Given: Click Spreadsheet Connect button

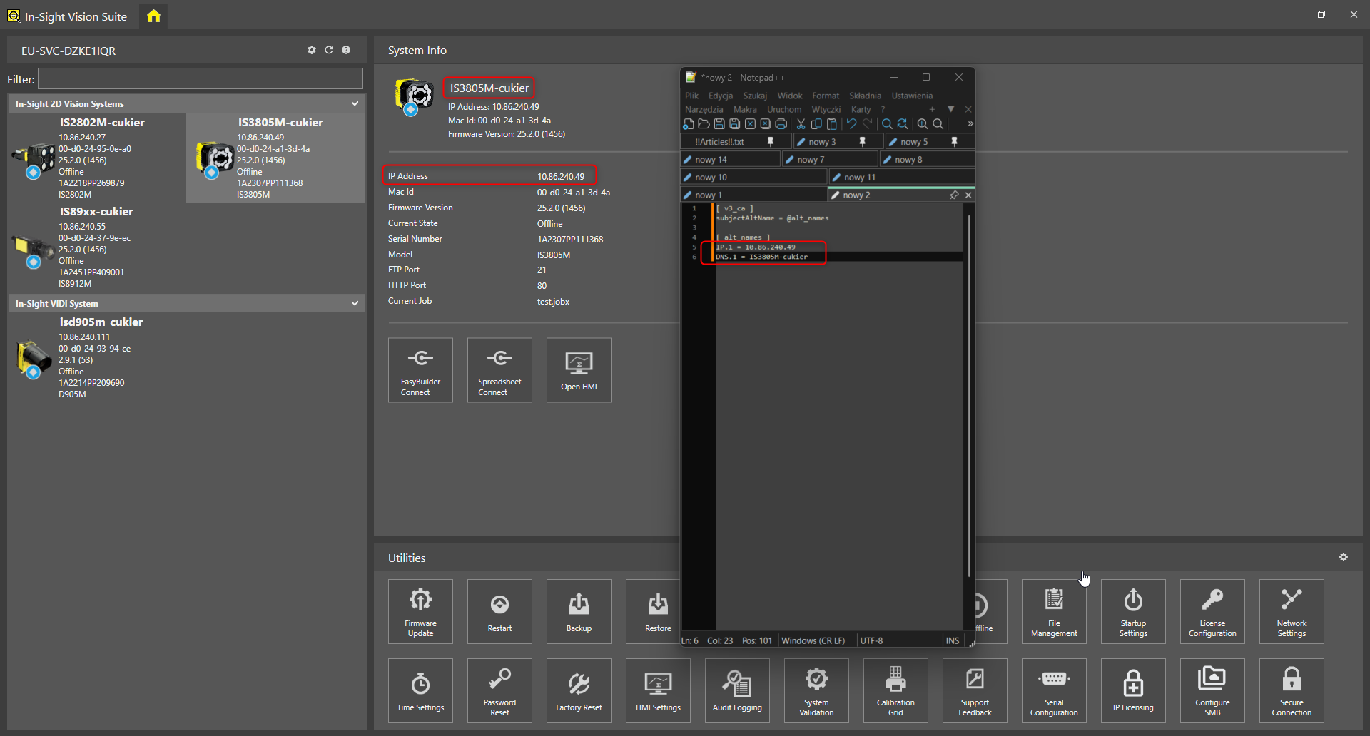Looking at the screenshot, I should tap(499, 370).
